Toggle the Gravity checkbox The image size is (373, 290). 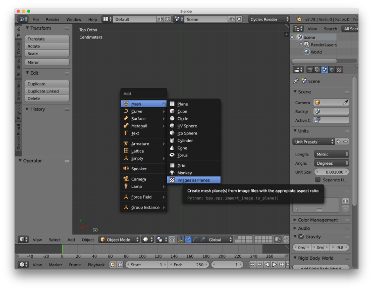pyautogui.click(x=301, y=236)
